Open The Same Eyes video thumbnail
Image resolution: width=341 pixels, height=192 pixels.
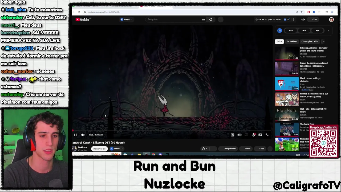click(x=287, y=129)
